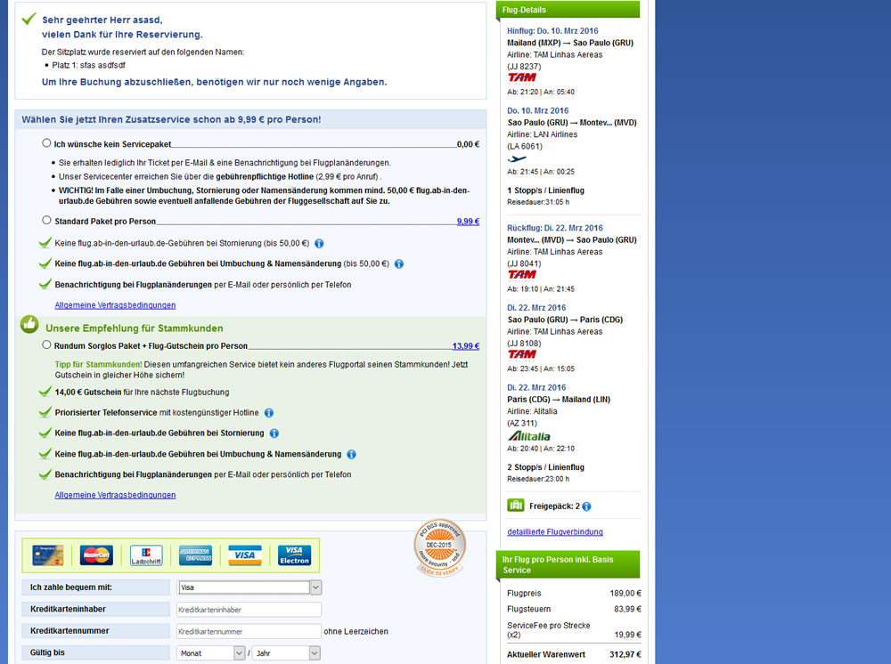891x664 pixels.
Task: Select 'Ich wünsche kein Servicepaket' option
Action: 46,142
